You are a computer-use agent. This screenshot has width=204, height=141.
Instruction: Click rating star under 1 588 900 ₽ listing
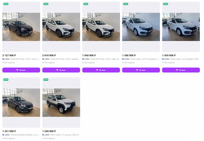[123, 63]
